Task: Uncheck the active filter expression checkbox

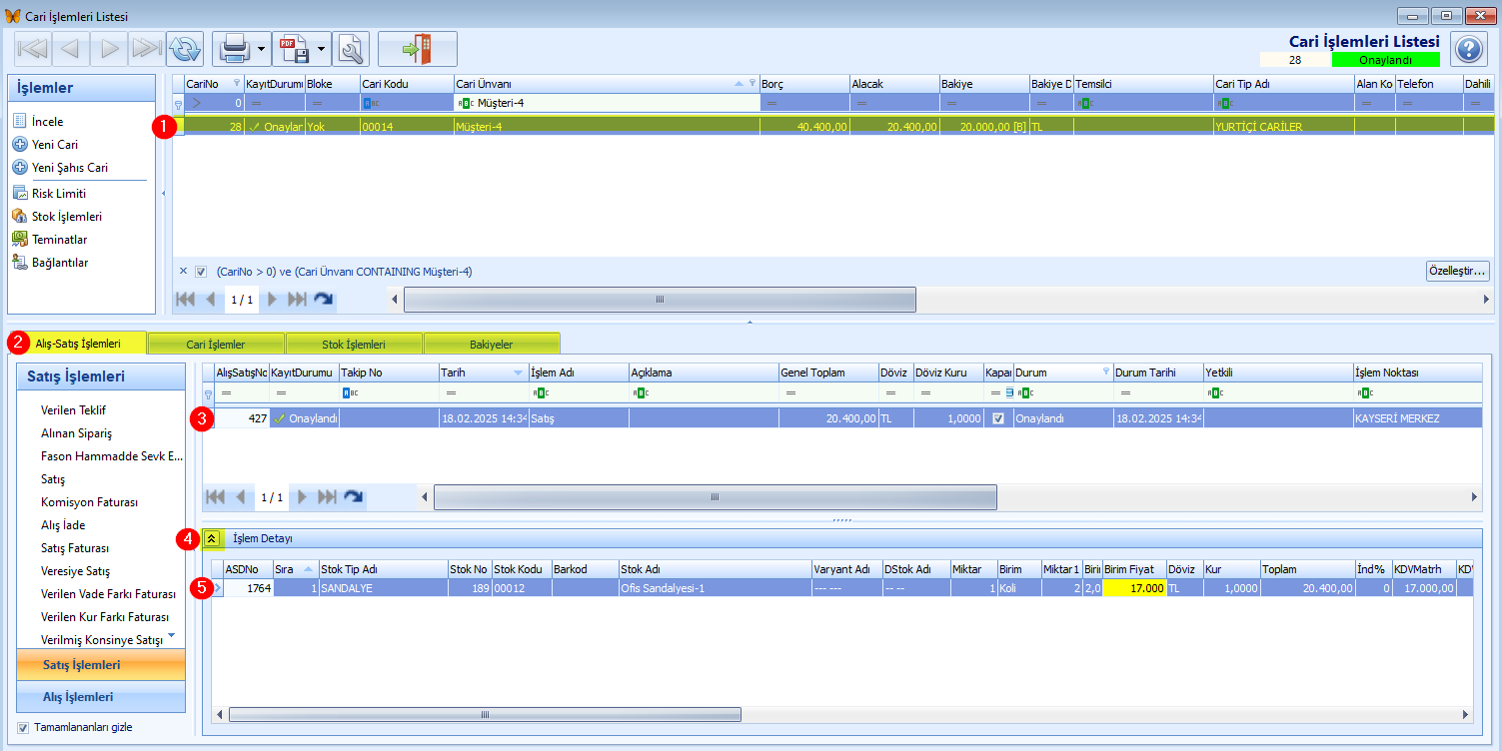Action: [201, 272]
